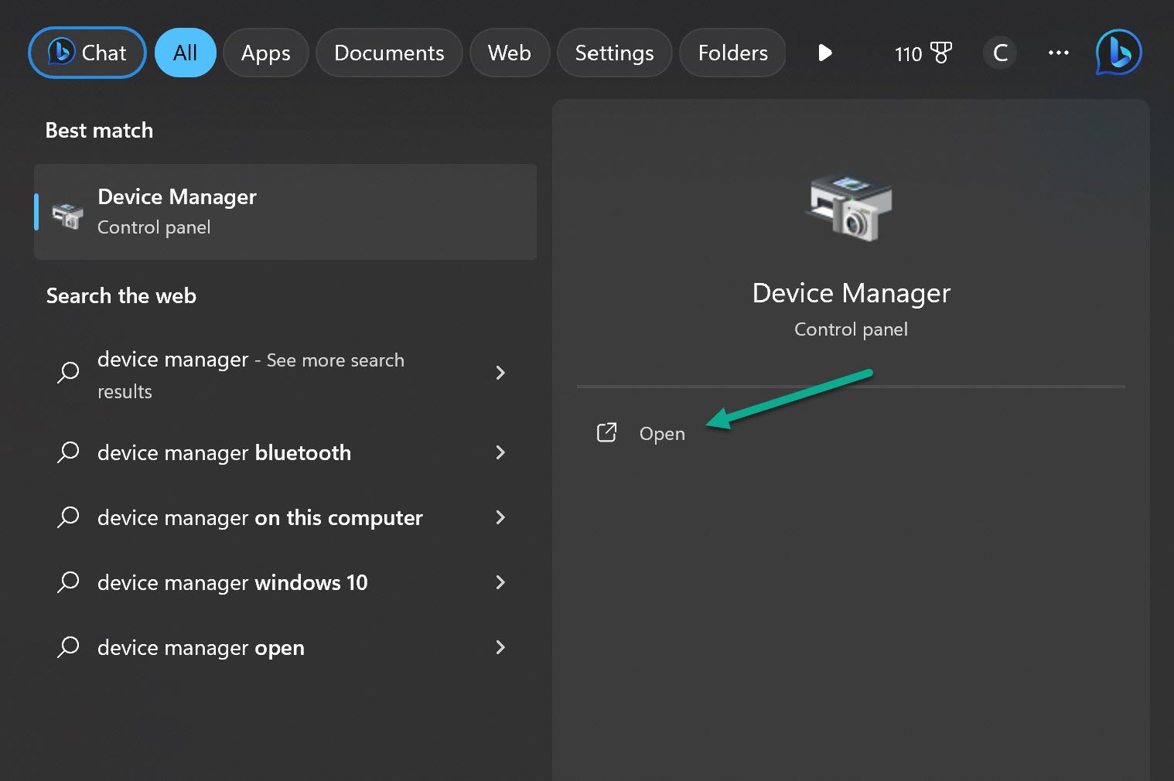Open Bing Chat from the Chat pill

tap(87, 53)
